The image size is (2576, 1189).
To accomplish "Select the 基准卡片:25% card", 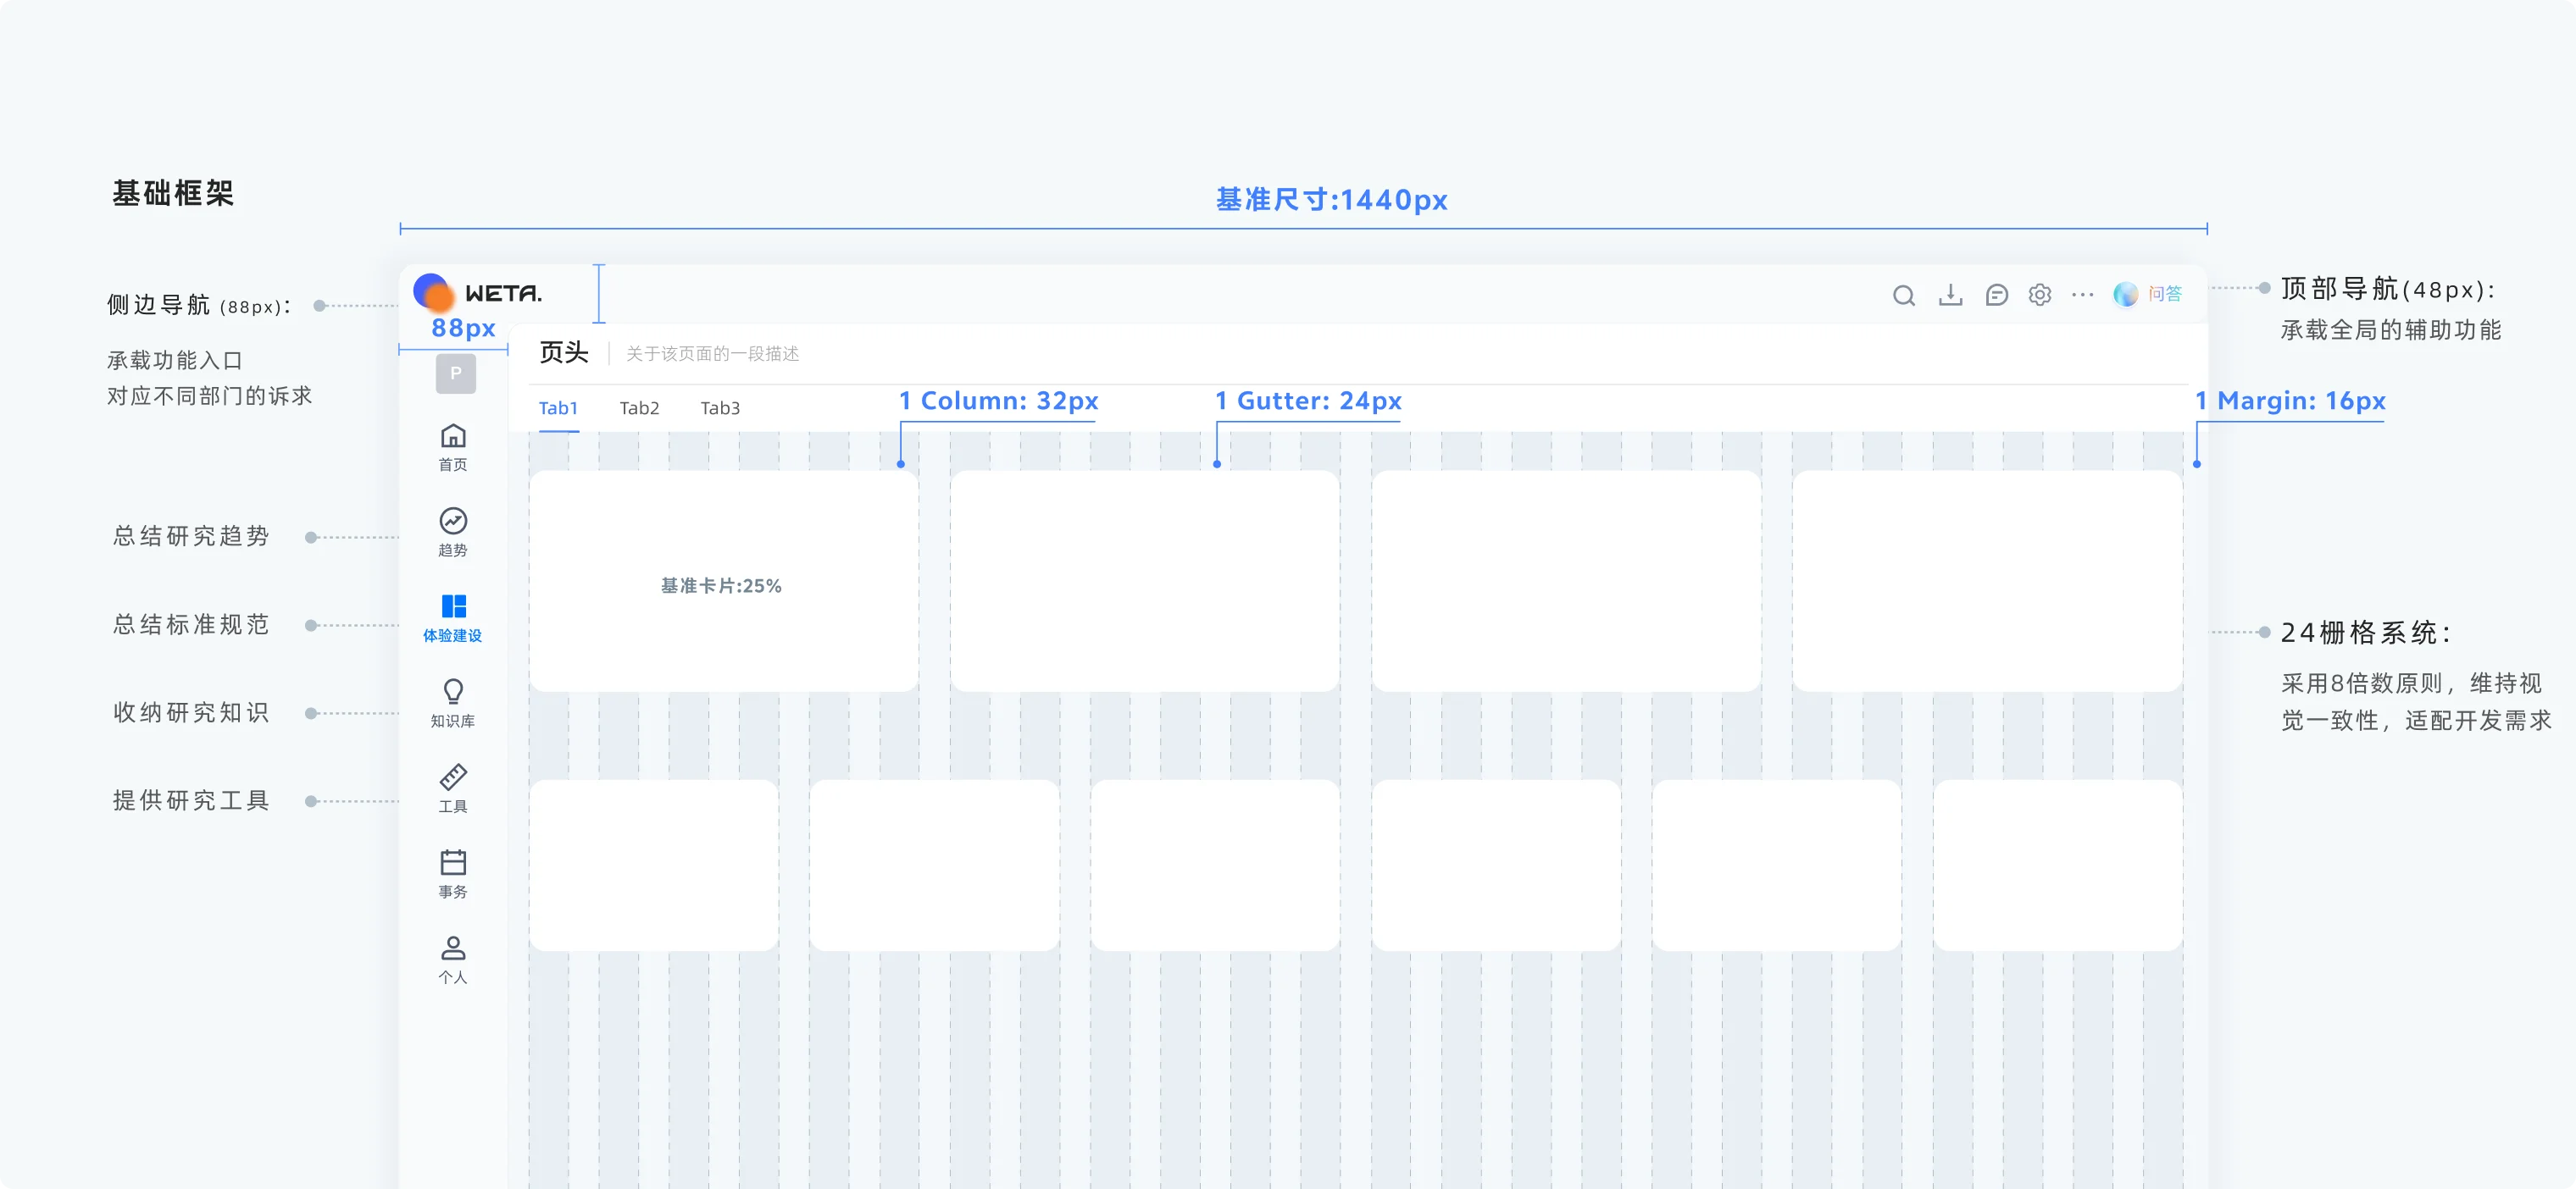I will click(723, 580).
